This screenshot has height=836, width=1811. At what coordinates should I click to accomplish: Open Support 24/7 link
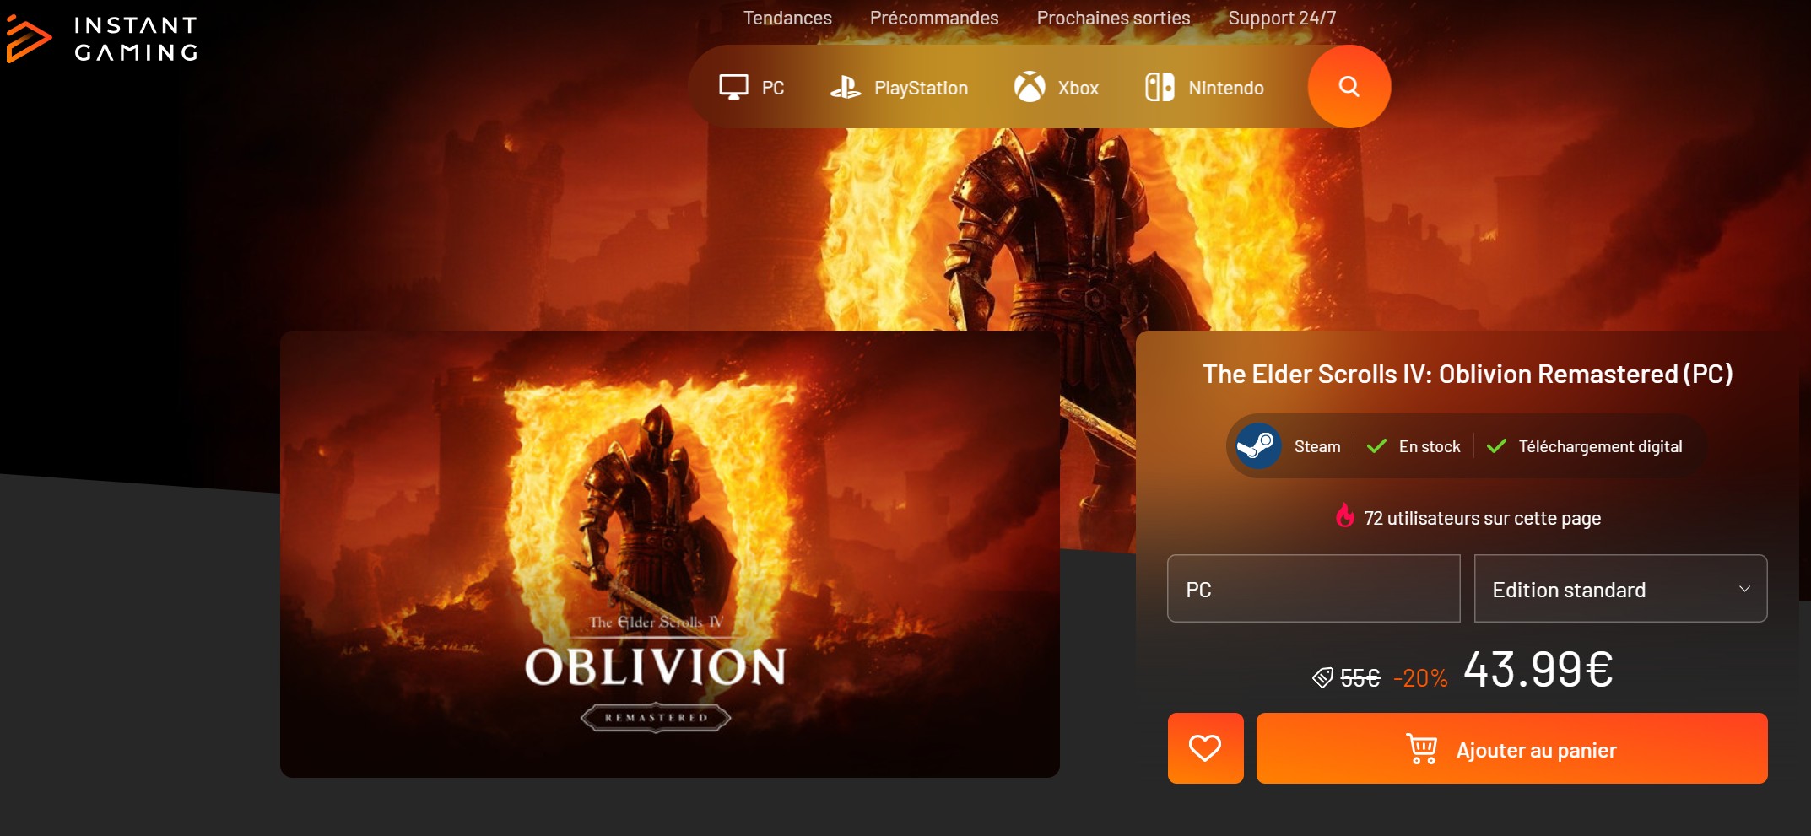(x=1282, y=18)
